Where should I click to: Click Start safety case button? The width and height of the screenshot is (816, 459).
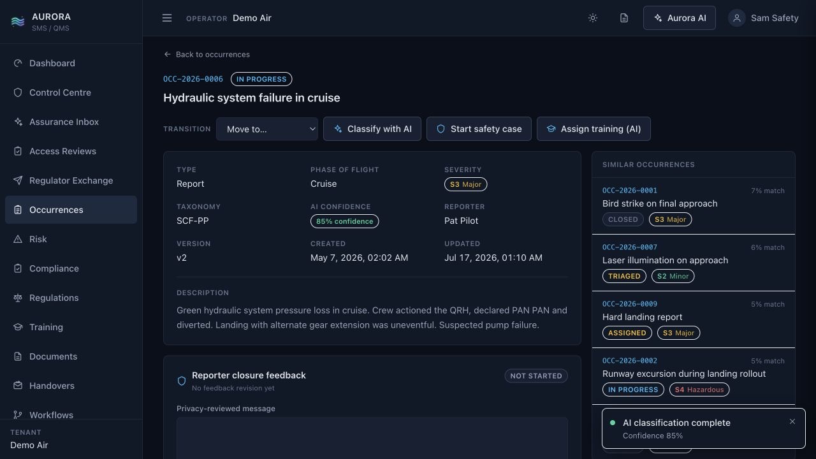pos(479,129)
